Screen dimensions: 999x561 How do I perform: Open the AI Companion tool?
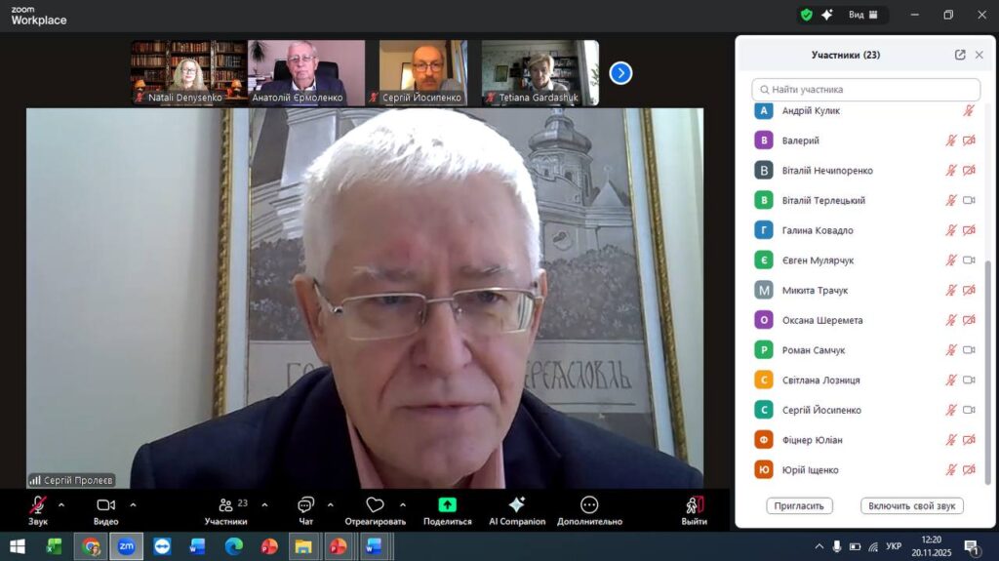pyautogui.click(x=517, y=505)
